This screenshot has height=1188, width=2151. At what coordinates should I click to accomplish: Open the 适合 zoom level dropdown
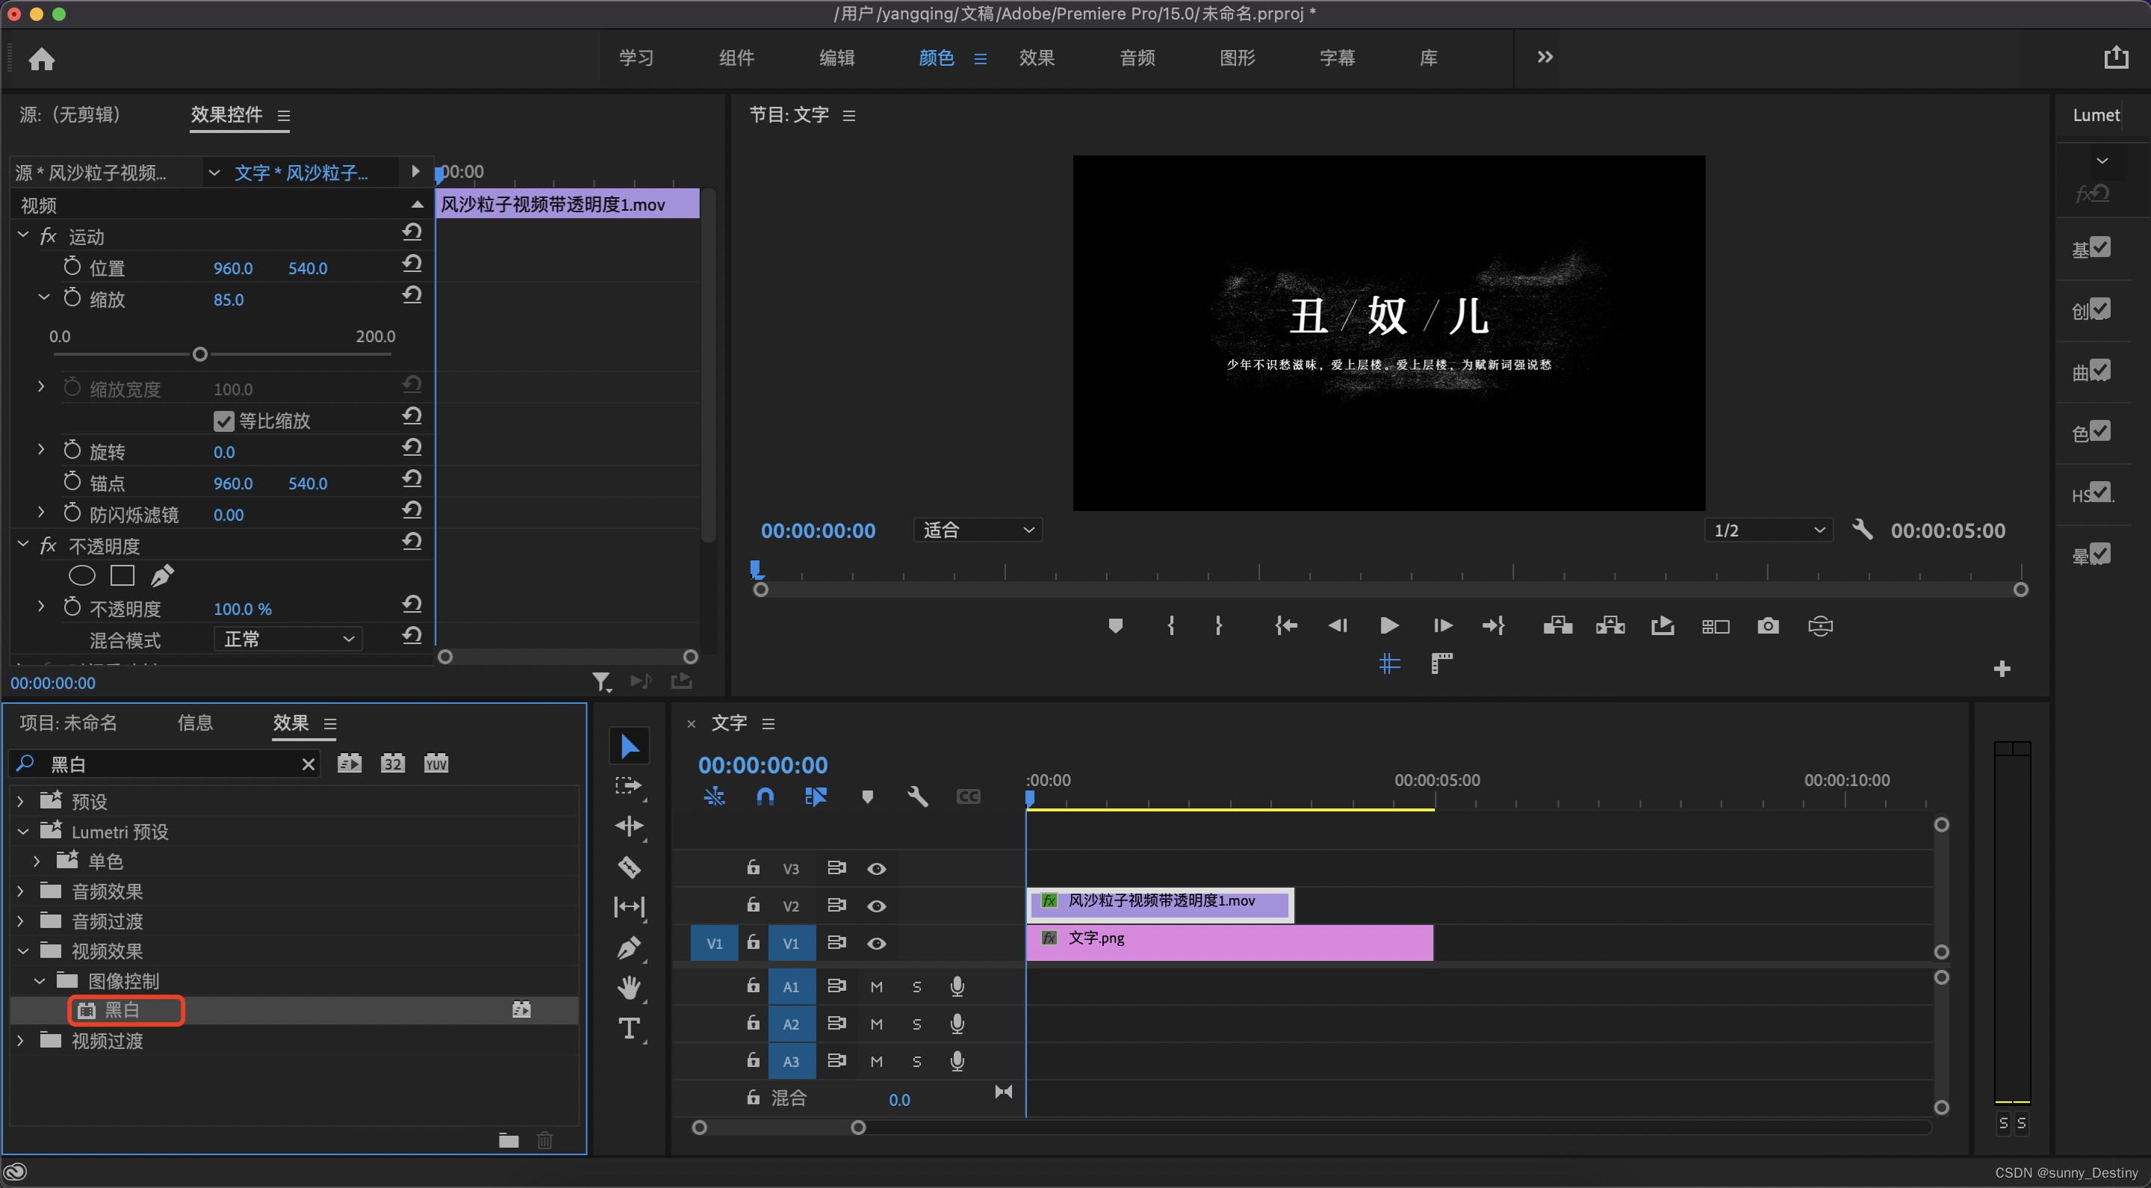[978, 530]
